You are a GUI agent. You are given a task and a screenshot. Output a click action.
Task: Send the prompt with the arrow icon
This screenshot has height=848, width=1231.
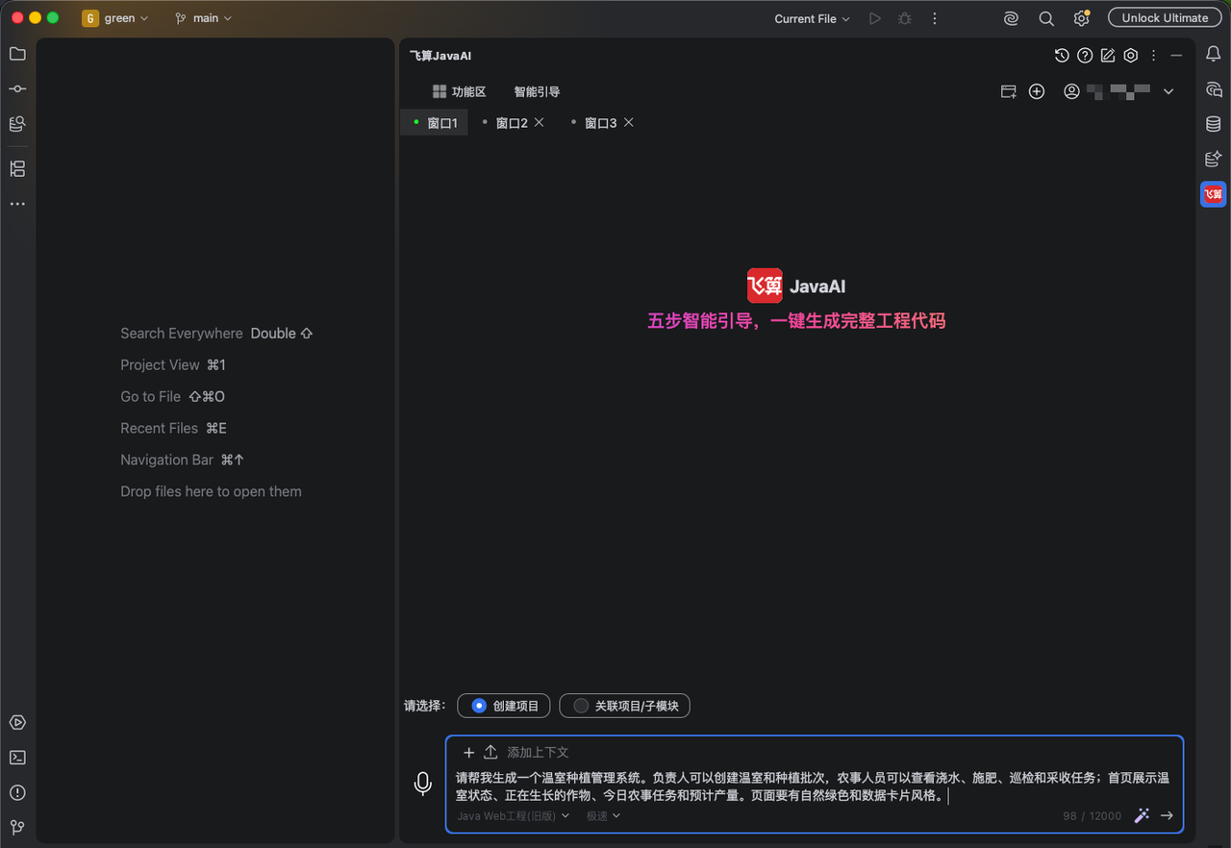(x=1167, y=815)
